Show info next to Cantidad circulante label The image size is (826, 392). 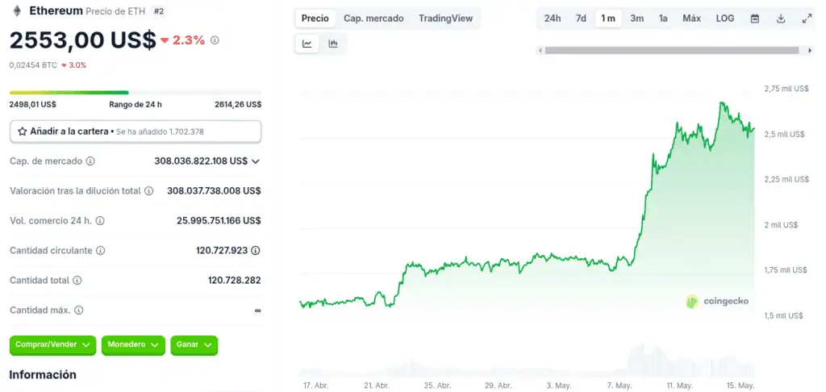101,250
